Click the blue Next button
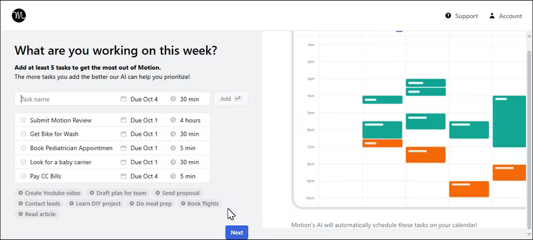Viewport: 533px width, 240px height. tap(236, 232)
